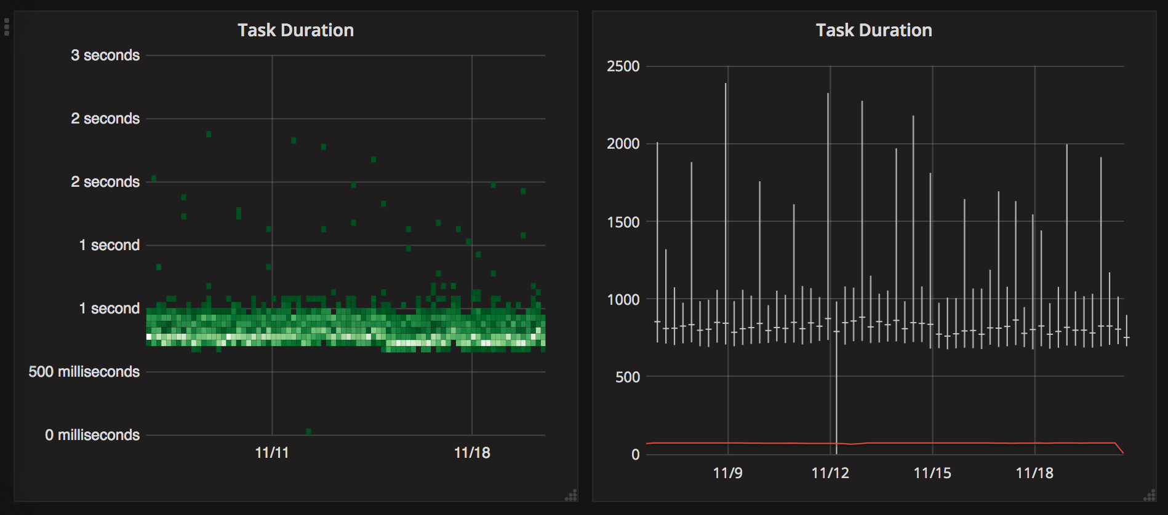Click the 0 label on candlestick y-axis
This screenshot has height=515, width=1168.
coord(635,455)
